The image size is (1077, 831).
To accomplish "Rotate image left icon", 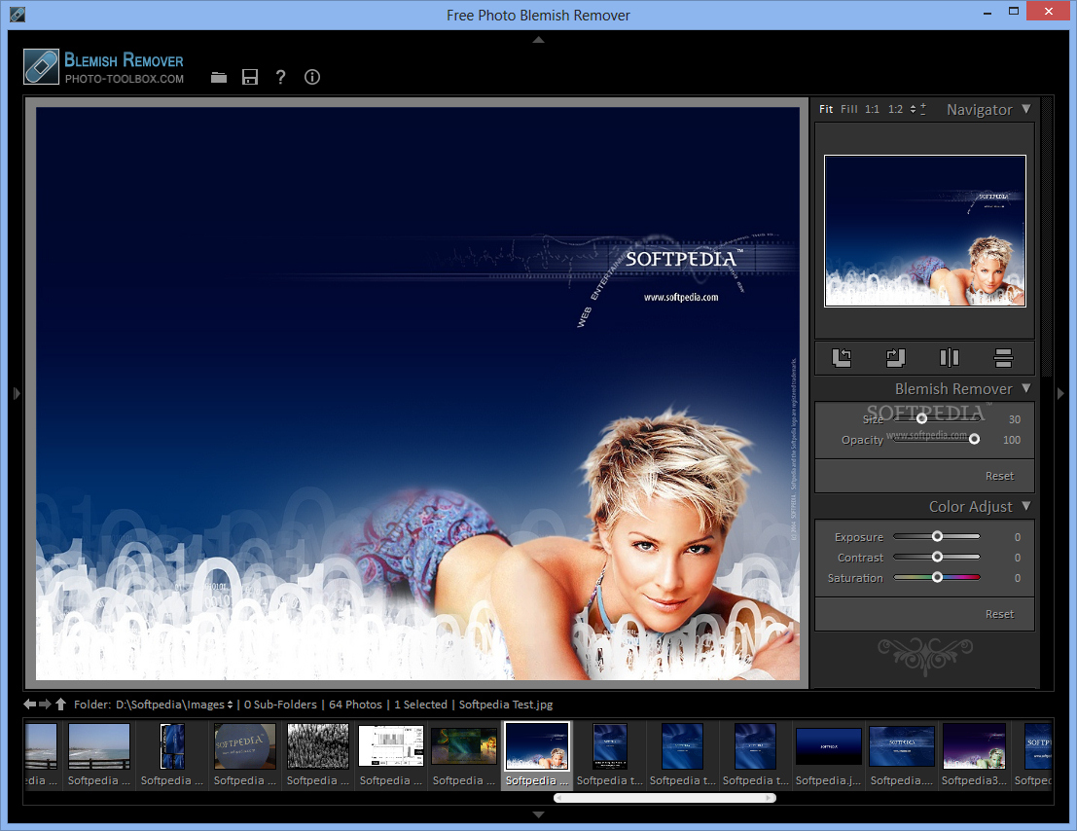I will click(x=842, y=357).
